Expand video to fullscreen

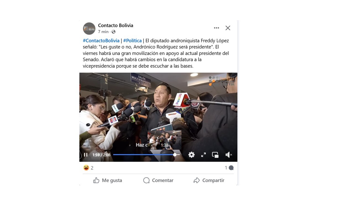204,155
